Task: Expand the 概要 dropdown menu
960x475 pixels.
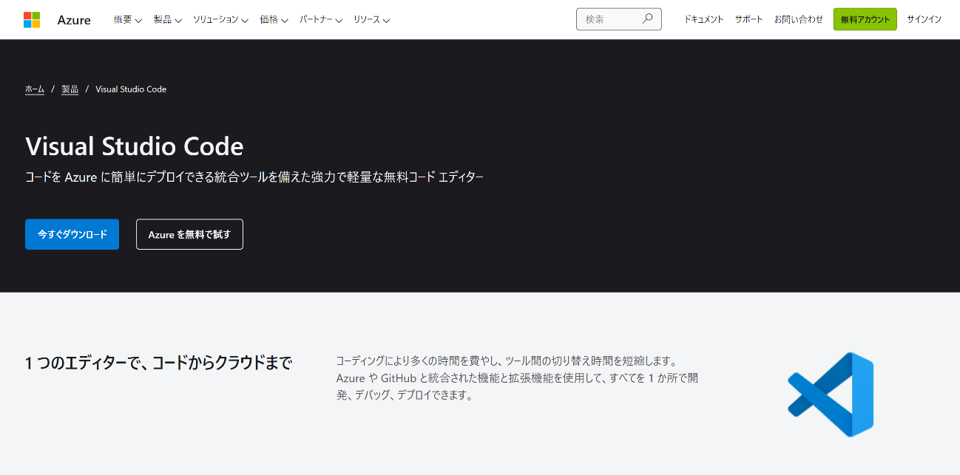Action: (128, 20)
